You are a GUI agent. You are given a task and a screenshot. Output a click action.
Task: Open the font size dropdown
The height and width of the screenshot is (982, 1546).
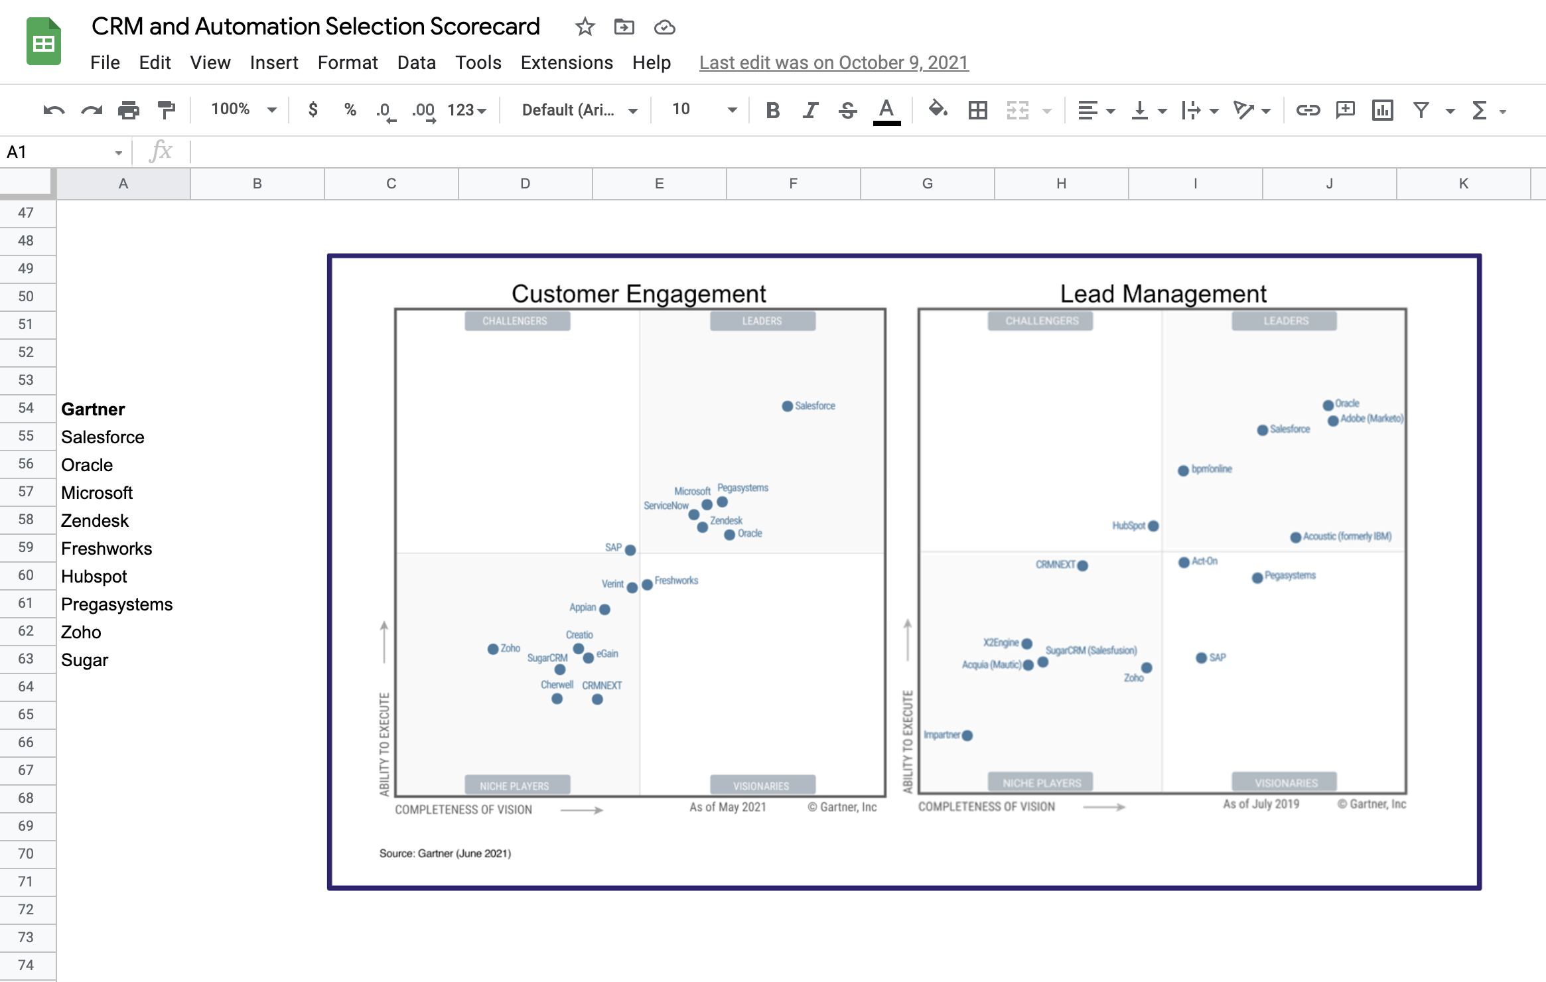pyautogui.click(x=704, y=109)
